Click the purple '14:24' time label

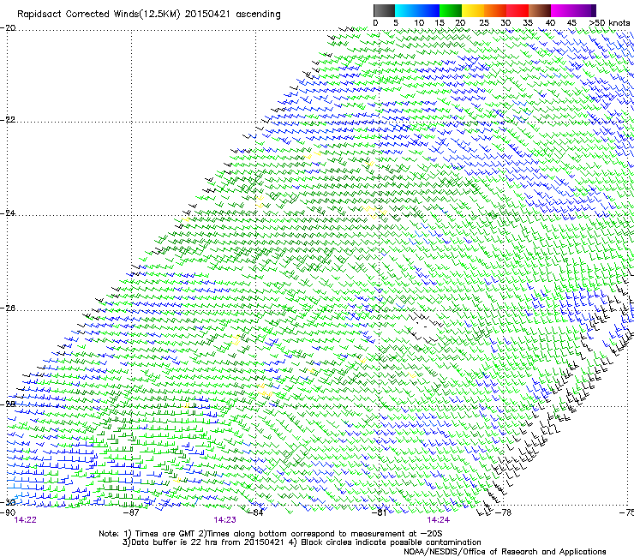pyautogui.click(x=439, y=520)
